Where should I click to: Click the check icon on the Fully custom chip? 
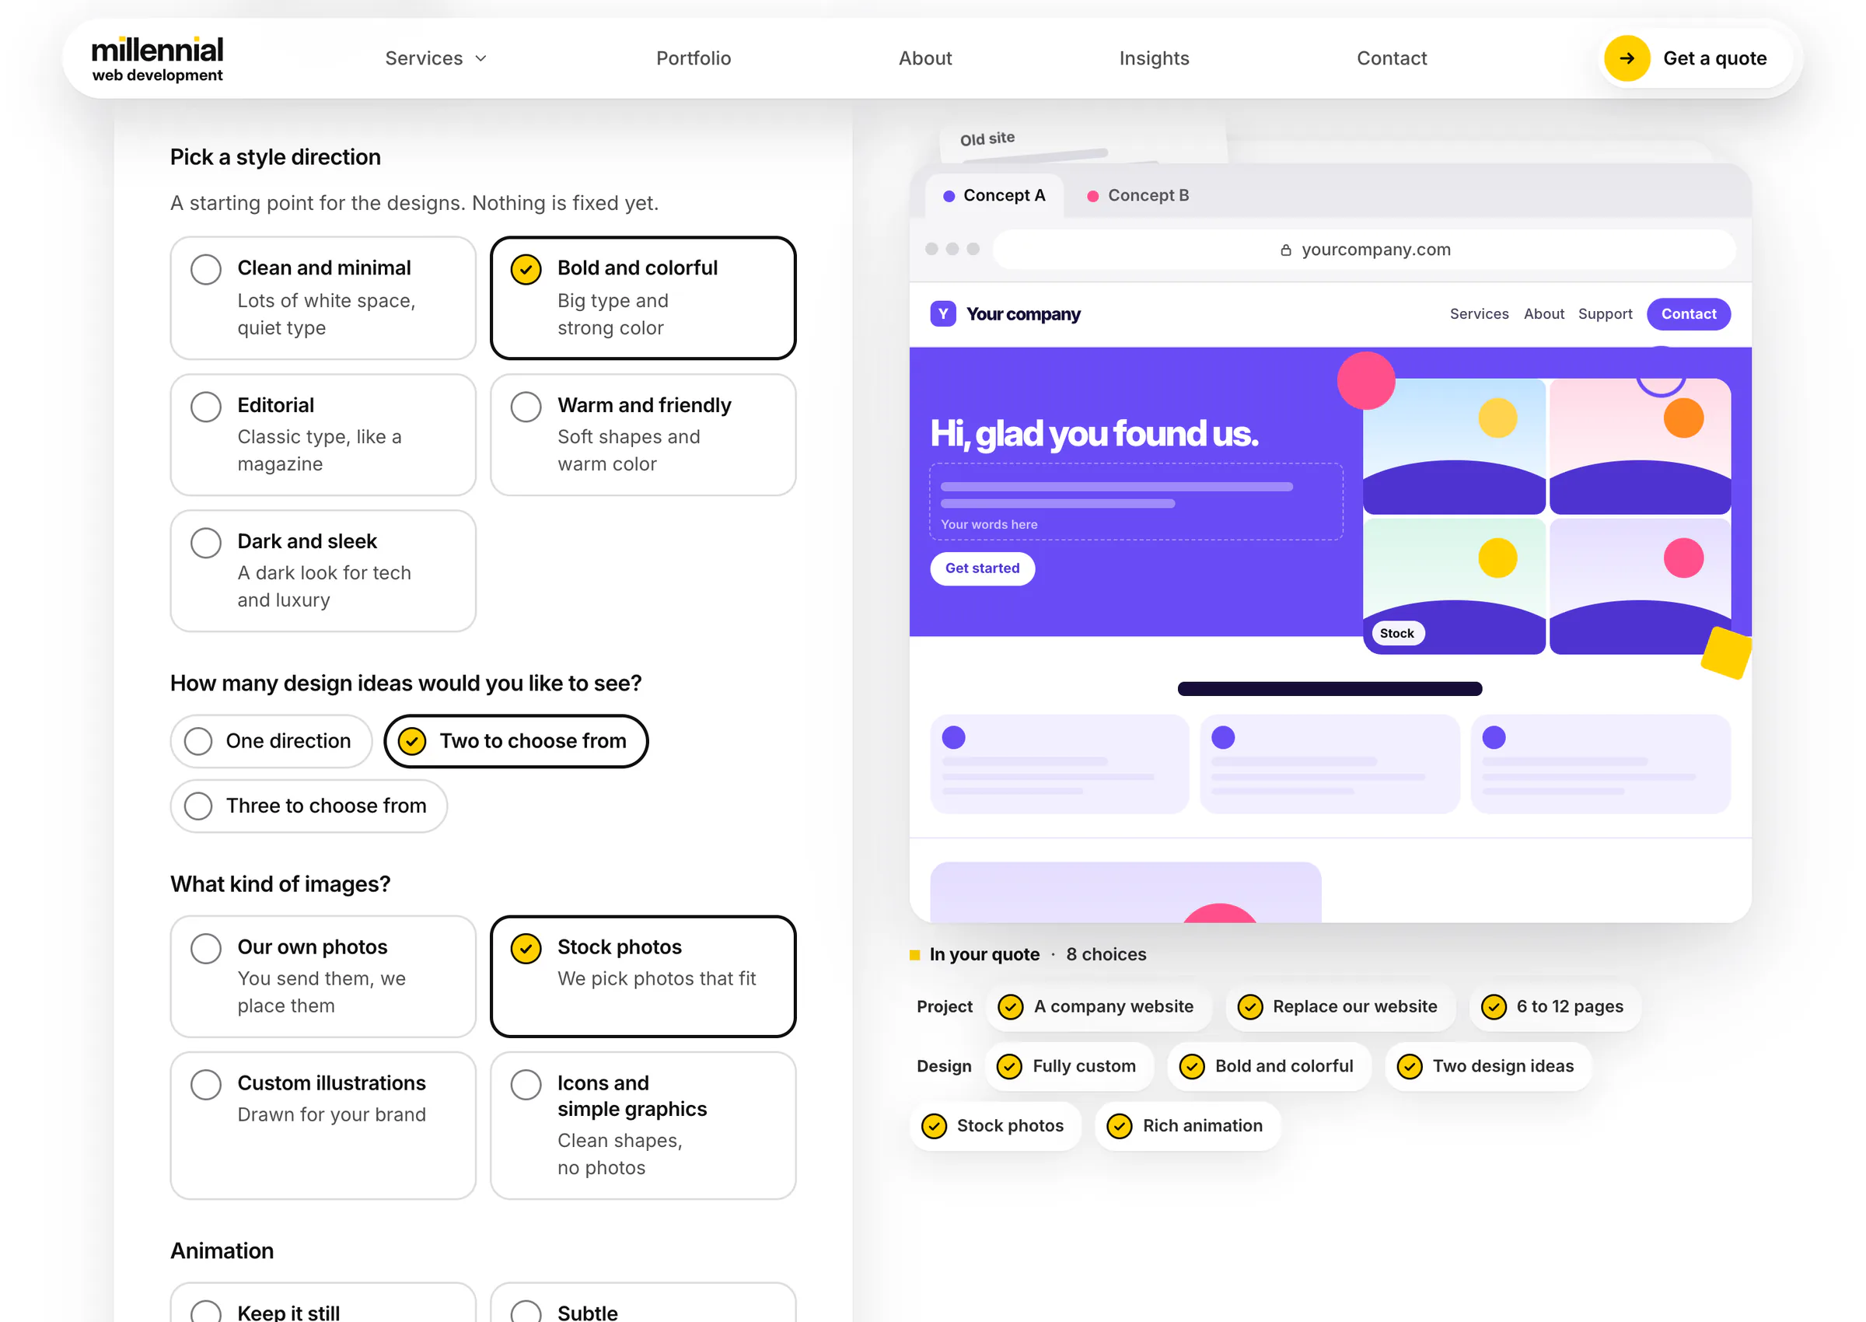1009,1066
